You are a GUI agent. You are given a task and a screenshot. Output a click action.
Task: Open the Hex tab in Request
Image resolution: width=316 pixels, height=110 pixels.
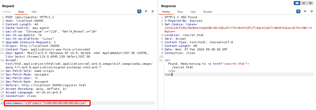[34, 12]
